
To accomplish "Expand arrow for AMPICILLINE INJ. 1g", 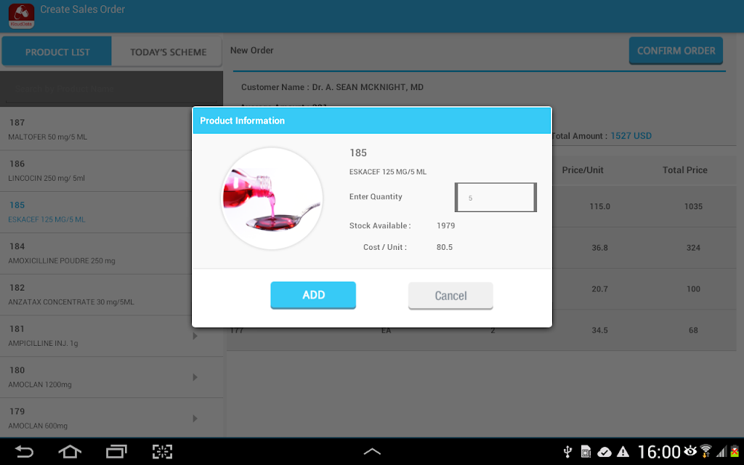I will click(195, 336).
